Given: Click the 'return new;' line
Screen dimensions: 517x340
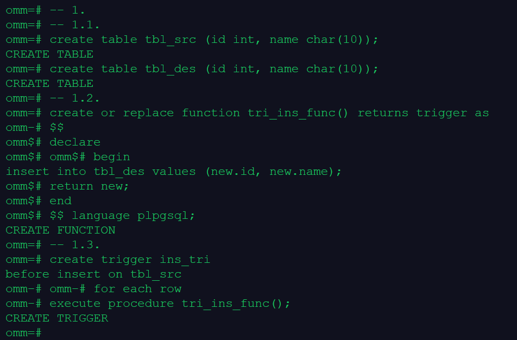Looking at the screenshot, I should point(67,186).
